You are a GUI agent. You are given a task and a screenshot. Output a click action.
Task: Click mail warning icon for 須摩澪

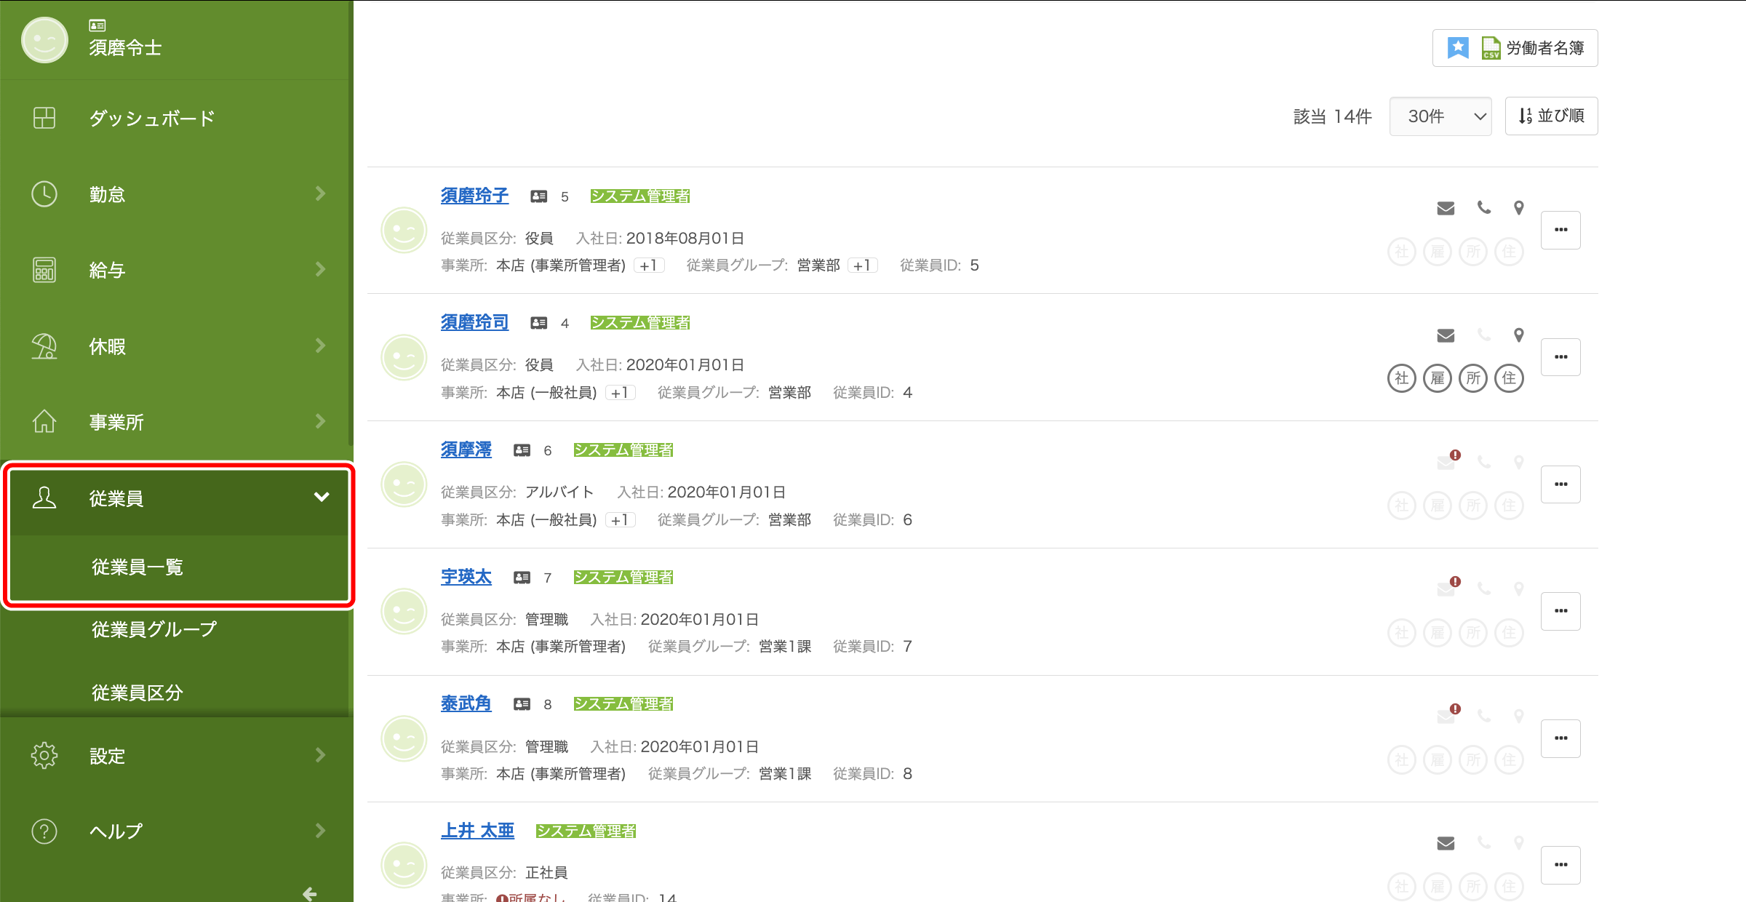click(x=1447, y=461)
